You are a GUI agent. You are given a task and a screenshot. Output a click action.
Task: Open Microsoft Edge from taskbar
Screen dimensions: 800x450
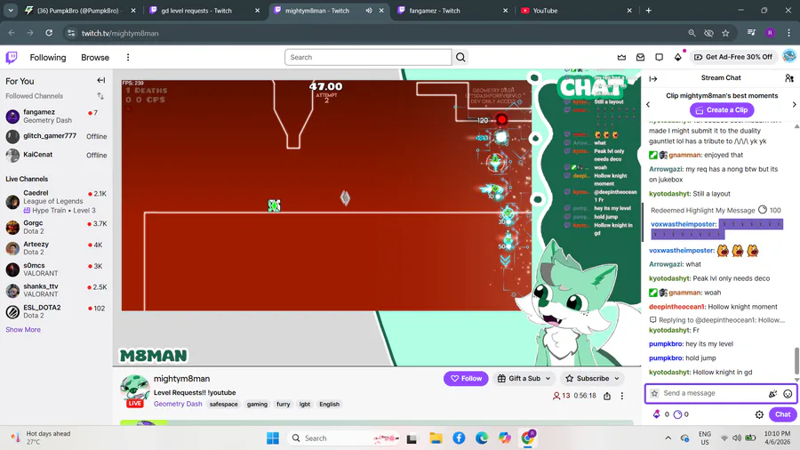point(482,438)
